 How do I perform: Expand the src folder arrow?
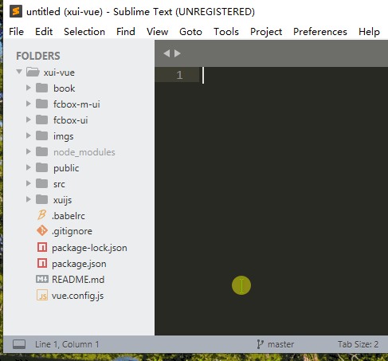(x=28, y=183)
